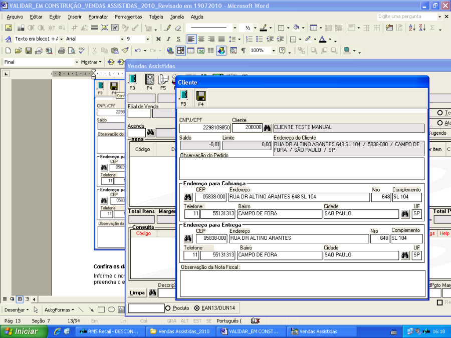Click the Font Color 'A' swatch
Image resolution: width=451 pixels, height=338 pixels.
click(x=323, y=39)
